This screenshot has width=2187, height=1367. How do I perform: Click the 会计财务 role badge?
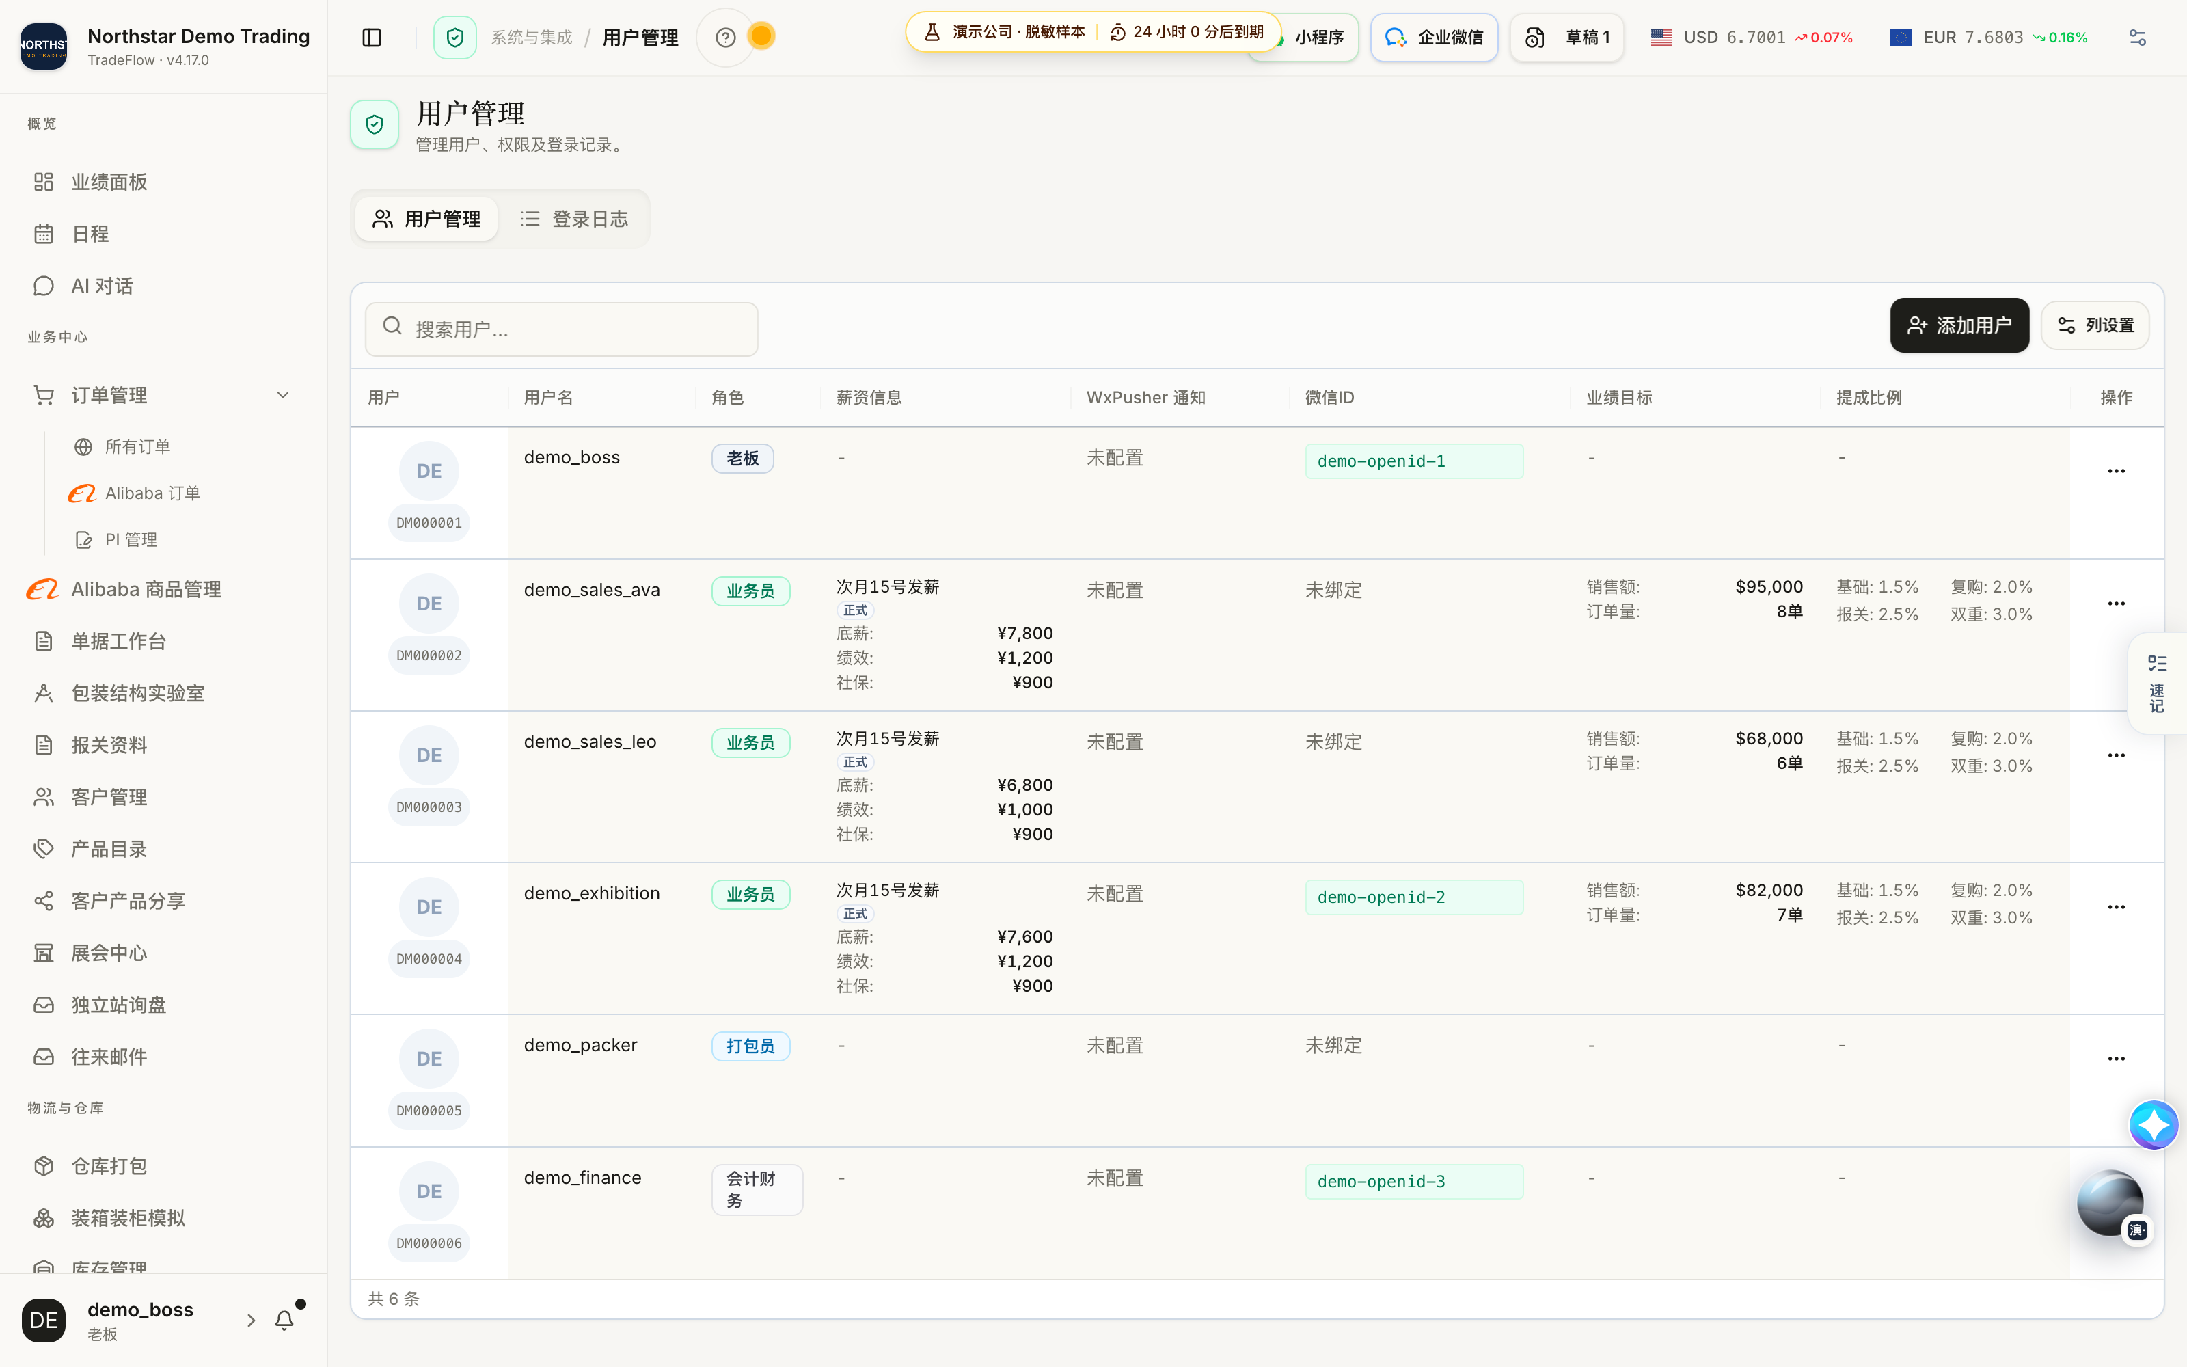(757, 1190)
